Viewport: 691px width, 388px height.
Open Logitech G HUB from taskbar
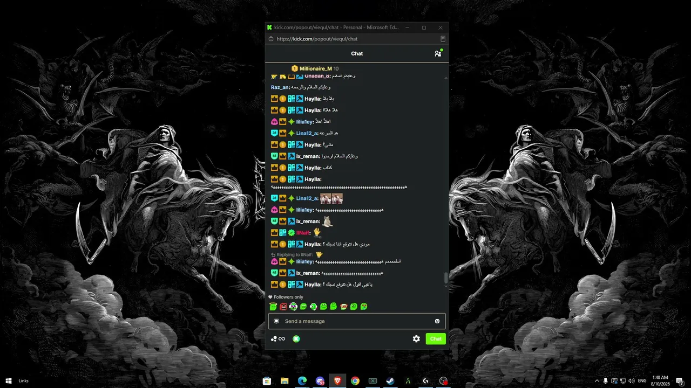click(x=425, y=381)
